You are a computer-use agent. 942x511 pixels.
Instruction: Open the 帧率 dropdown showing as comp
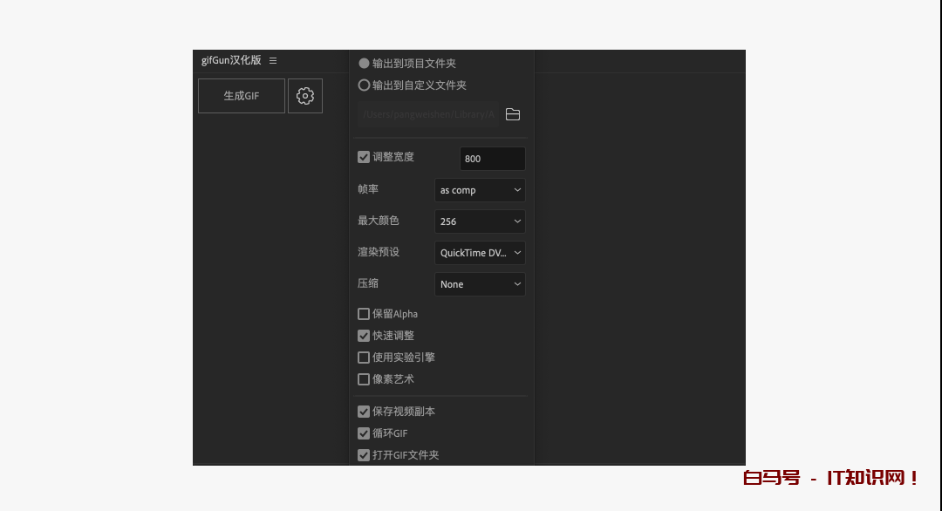tap(480, 189)
